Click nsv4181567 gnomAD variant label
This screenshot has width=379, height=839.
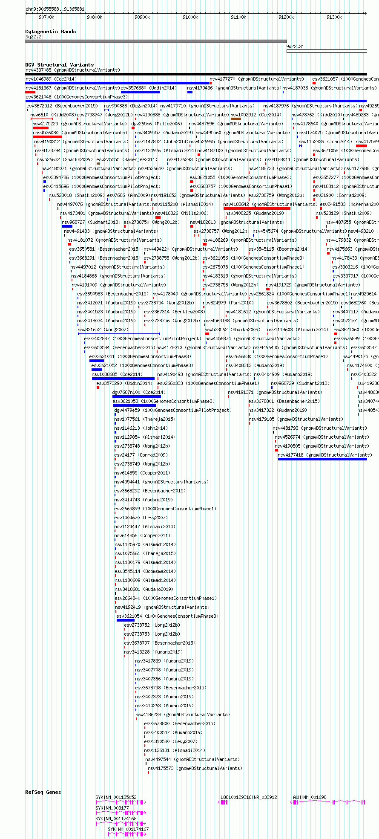[73, 88]
